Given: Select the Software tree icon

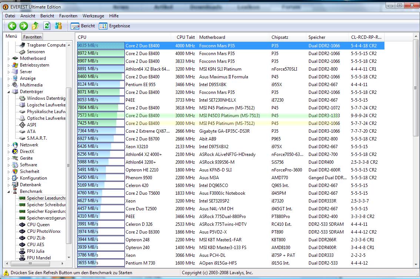Looking at the screenshot, I should pyautogui.click(x=15, y=165).
